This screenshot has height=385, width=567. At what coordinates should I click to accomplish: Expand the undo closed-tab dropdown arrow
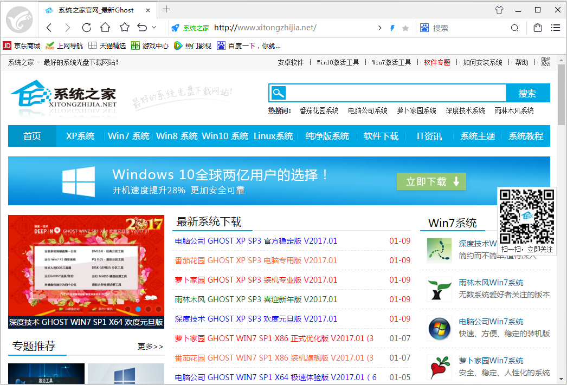(x=154, y=27)
